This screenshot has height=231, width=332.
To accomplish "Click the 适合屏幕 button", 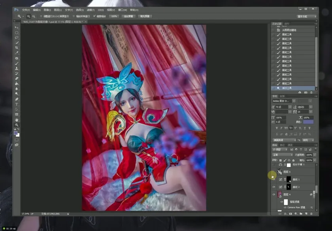I will (x=128, y=16).
